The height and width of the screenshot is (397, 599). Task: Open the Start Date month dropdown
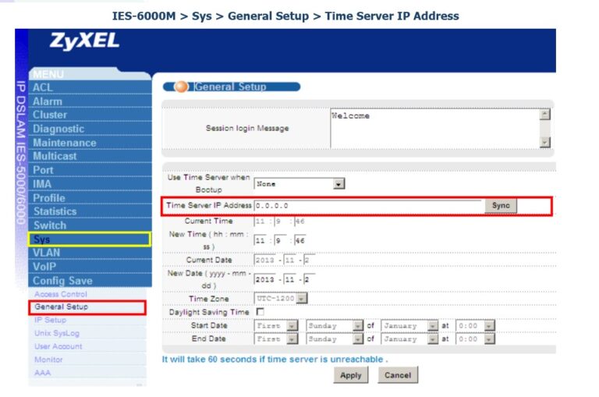pos(409,326)
